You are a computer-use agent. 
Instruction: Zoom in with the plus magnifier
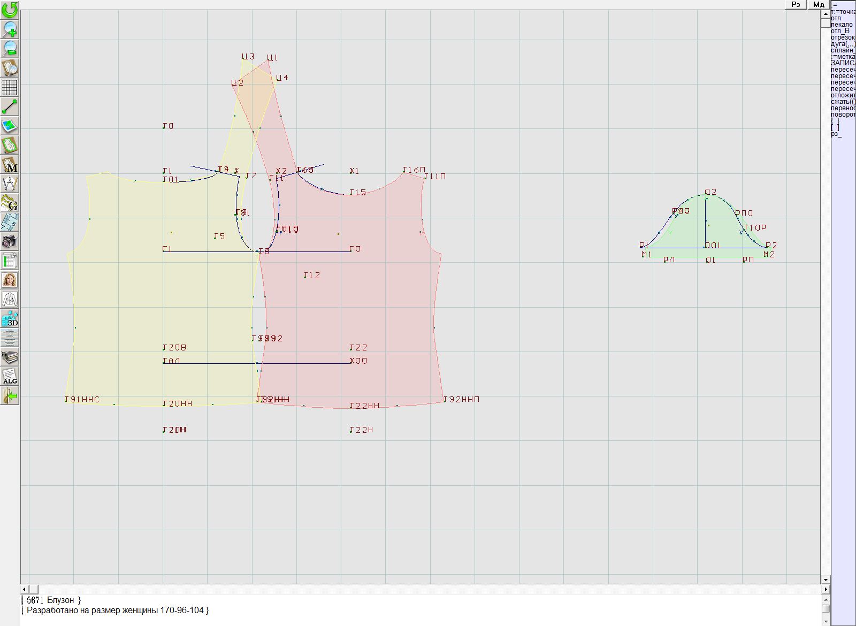[10, 29]
